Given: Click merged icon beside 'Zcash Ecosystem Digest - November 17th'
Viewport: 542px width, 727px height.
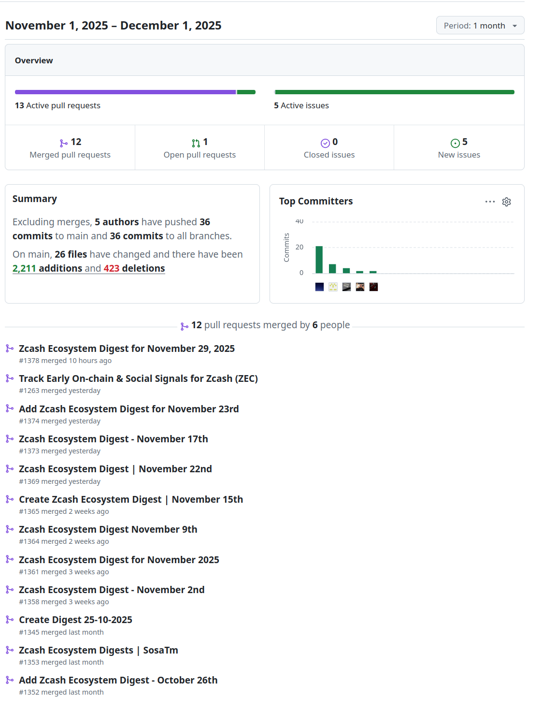Looking at the screenshot, I should [x=10, y=439].
